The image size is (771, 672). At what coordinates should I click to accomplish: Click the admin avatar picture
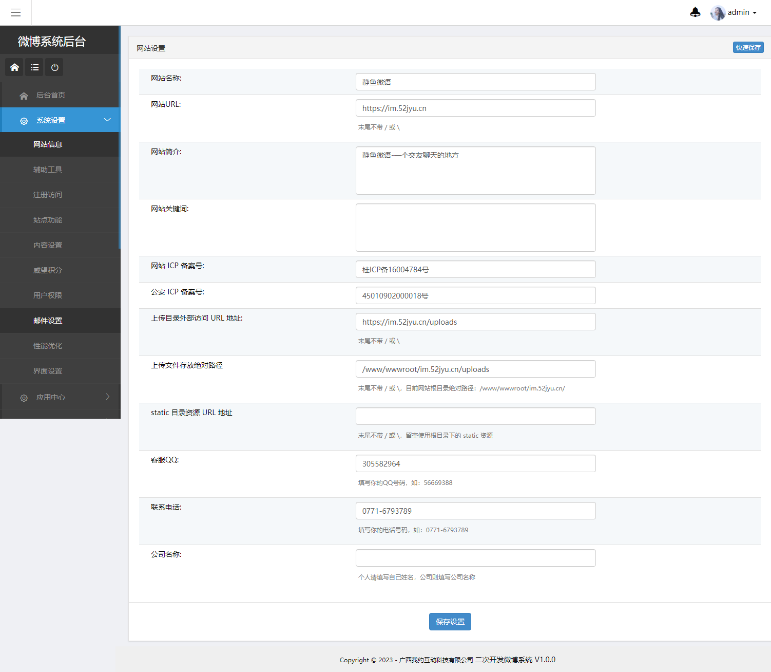717,13
